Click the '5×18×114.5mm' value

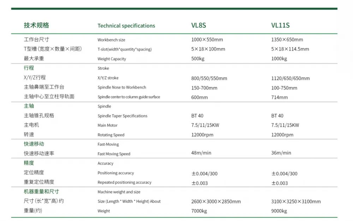point(290,49)
